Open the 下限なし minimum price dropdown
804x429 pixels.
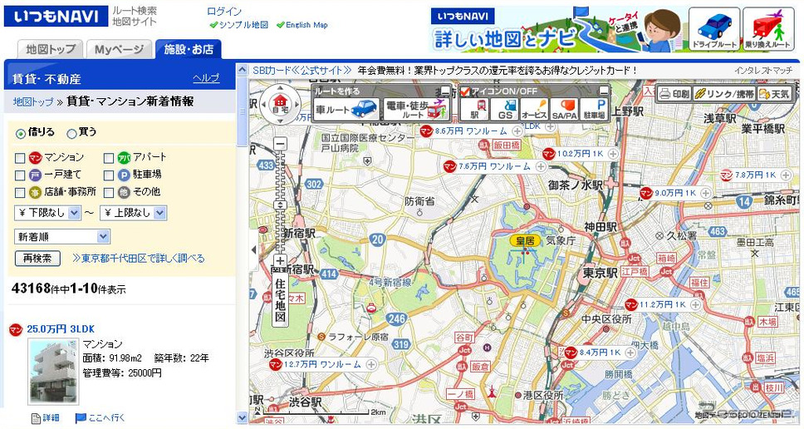(47, 213)
